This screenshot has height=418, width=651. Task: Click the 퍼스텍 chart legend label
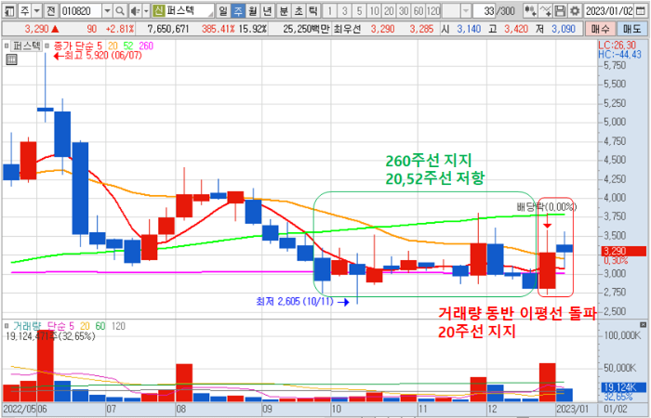27,46
